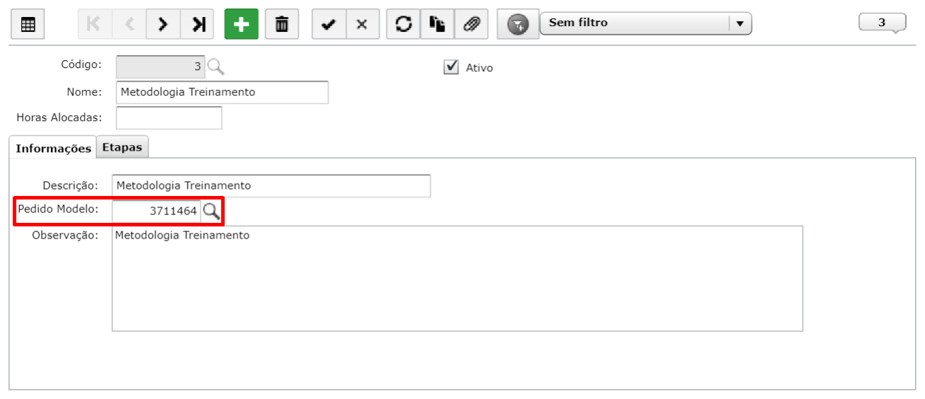925x399 pixels.
Task: Jump to last record
Action: click(x=198, y=25)
